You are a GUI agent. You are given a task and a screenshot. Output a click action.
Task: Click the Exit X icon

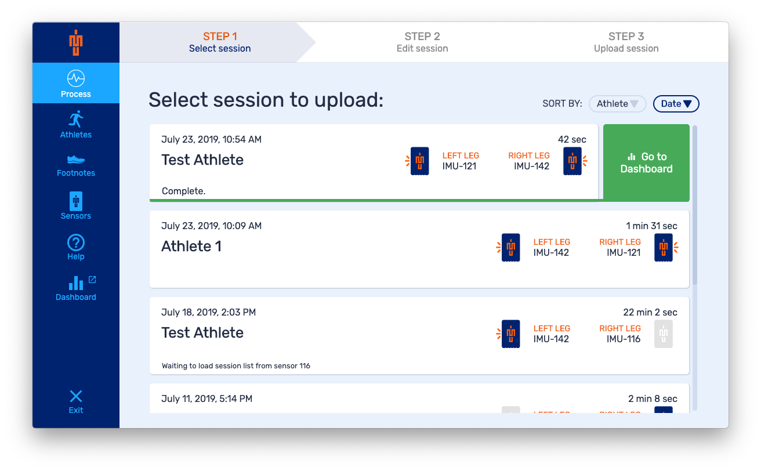pos(76,396)
